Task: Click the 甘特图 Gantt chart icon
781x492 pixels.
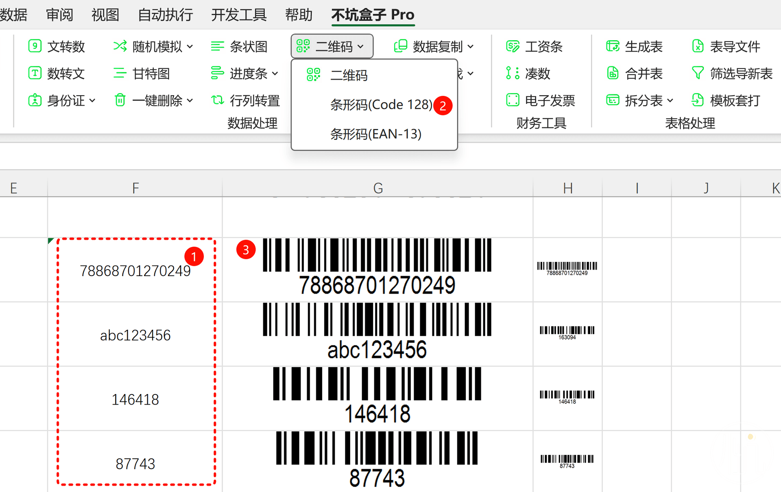Action: (120, 73)
